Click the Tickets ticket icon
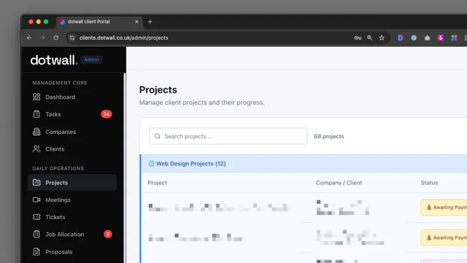This screenshot has height=263, width=467. click(36, 217)
